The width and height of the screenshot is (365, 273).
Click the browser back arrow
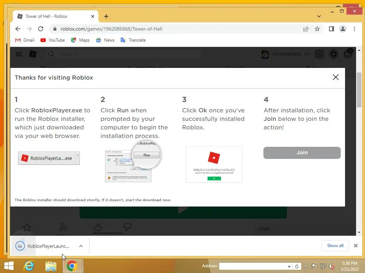[x=18, y=29]
